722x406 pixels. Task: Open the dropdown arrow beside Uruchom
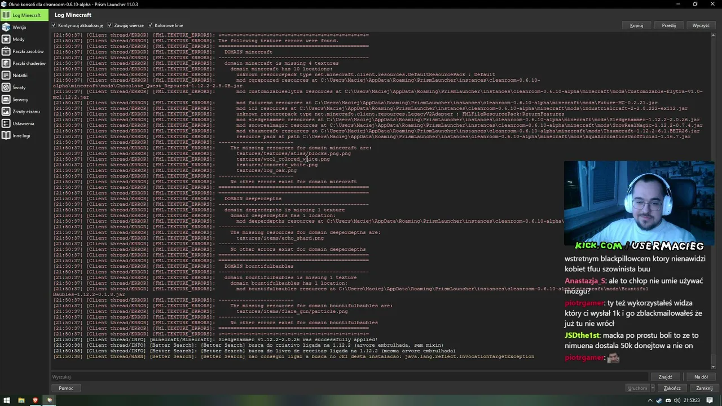[x=653, y=388]
